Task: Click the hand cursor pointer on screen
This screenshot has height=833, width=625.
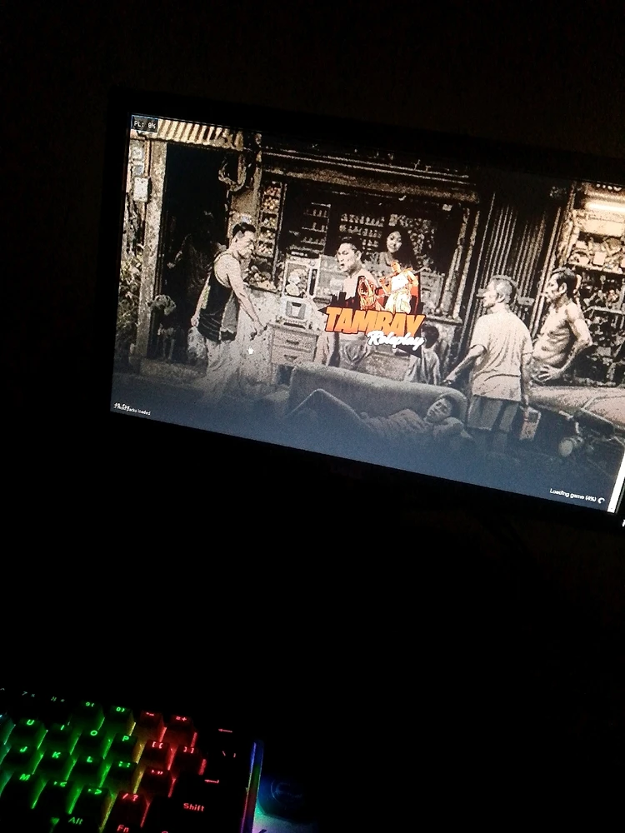Action: (250, 350)
